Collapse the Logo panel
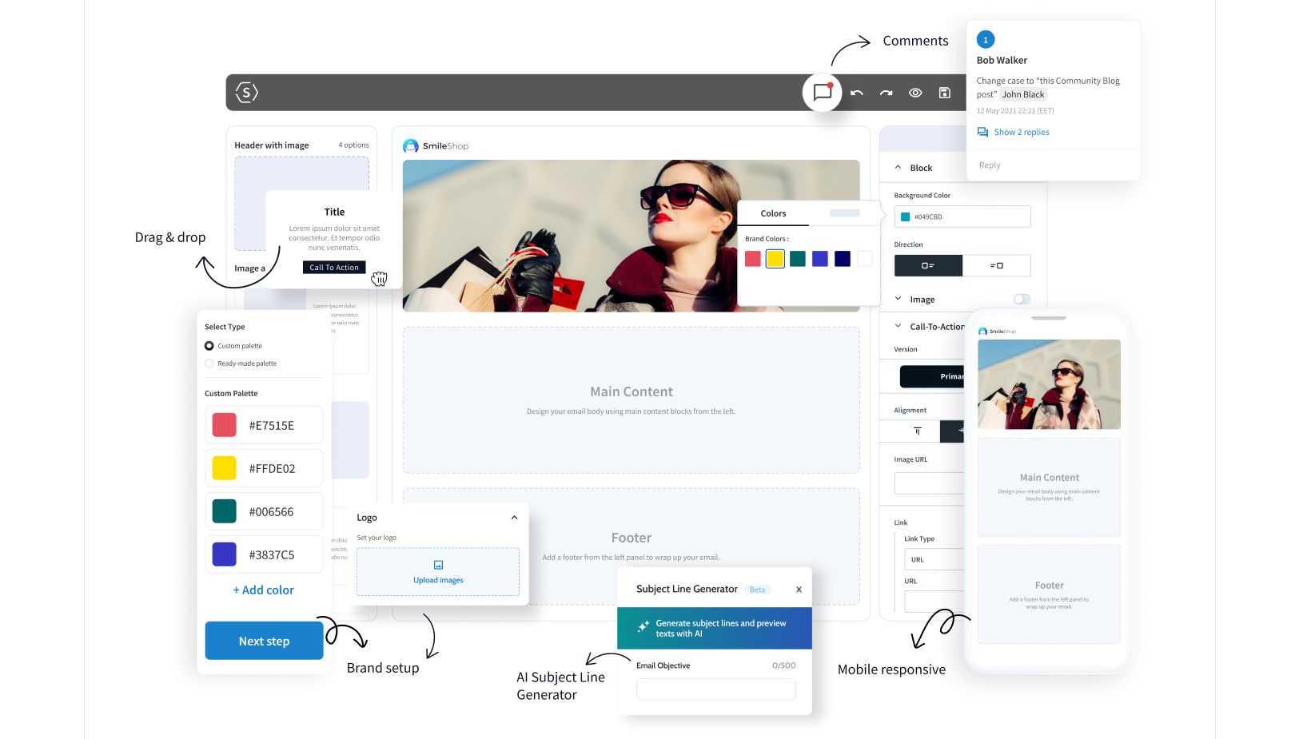 (x=515, y=518)
